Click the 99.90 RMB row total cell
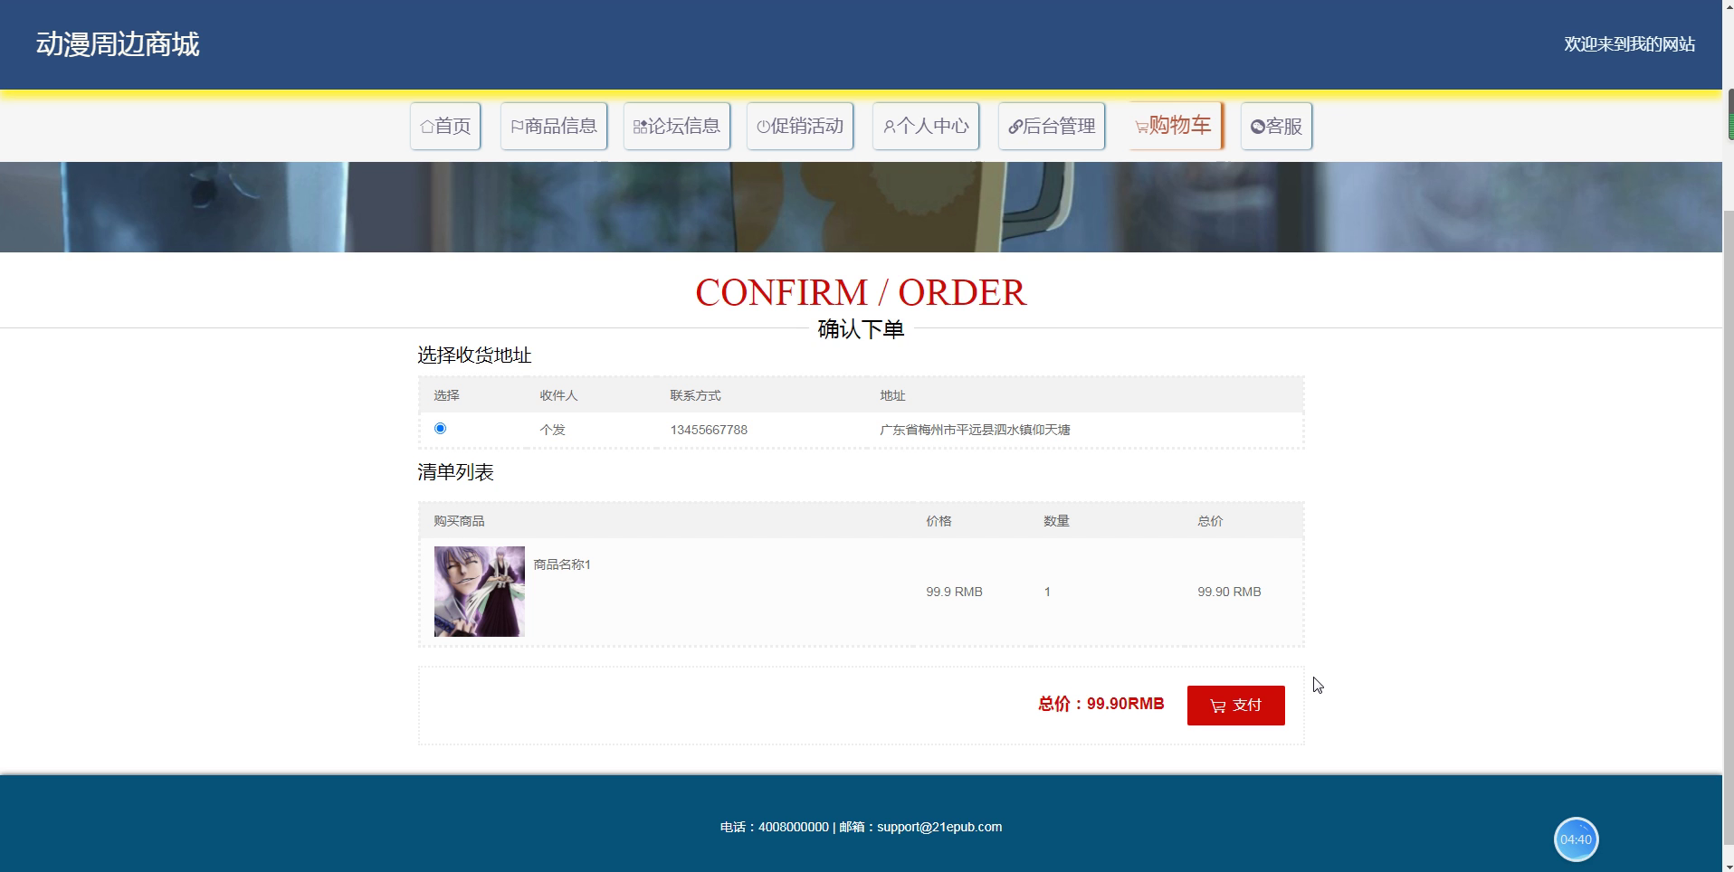 pyautogui.click(x=1229, y=592)
